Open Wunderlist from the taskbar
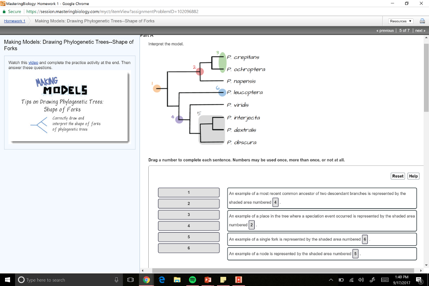Screen dimensions: 429x286 click(x=238, y=280)
